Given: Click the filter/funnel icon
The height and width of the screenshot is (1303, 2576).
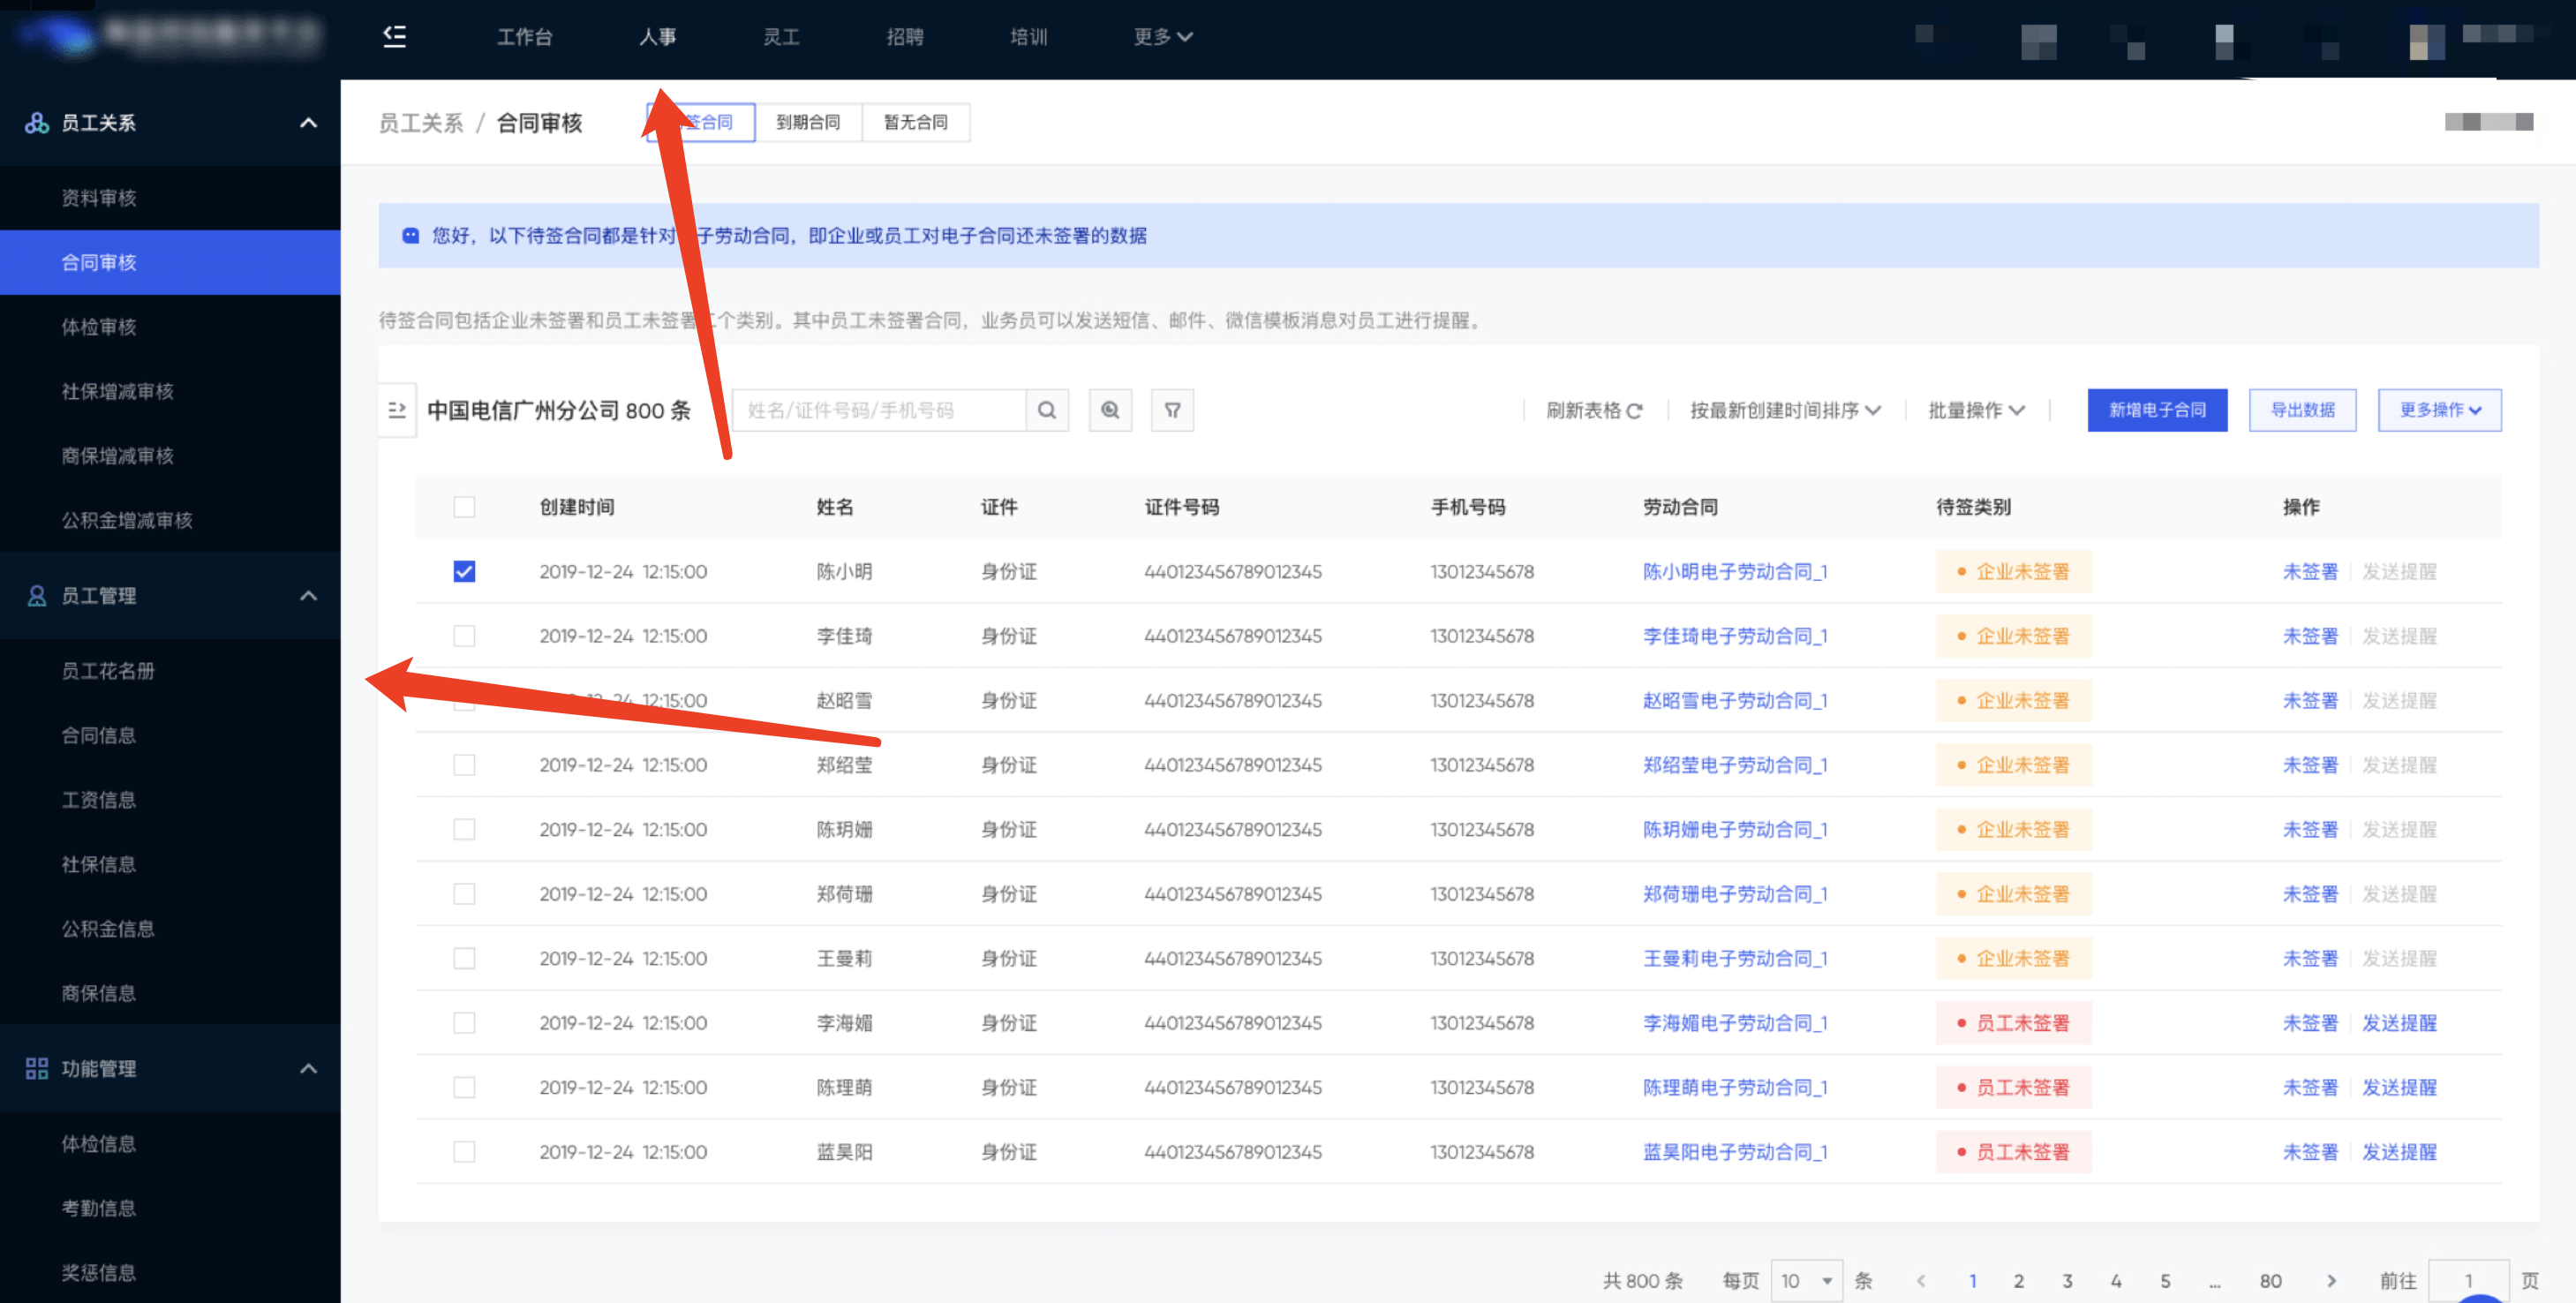Looking at the screenshot, I should (1173, 409).
